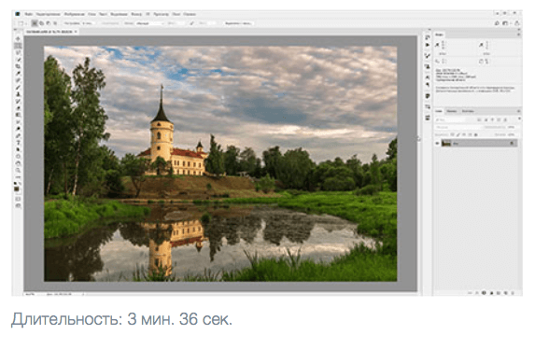Choose Intersect with Selection mode
Screen dimensions: 549x349
[x=55, y=23]
